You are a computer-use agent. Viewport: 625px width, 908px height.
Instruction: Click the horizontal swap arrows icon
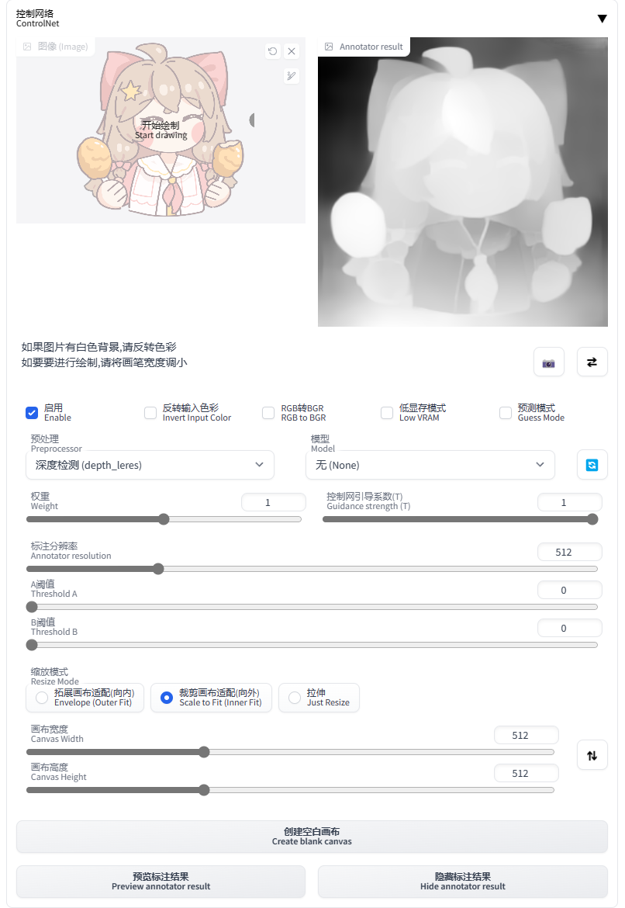pos(592,362)
